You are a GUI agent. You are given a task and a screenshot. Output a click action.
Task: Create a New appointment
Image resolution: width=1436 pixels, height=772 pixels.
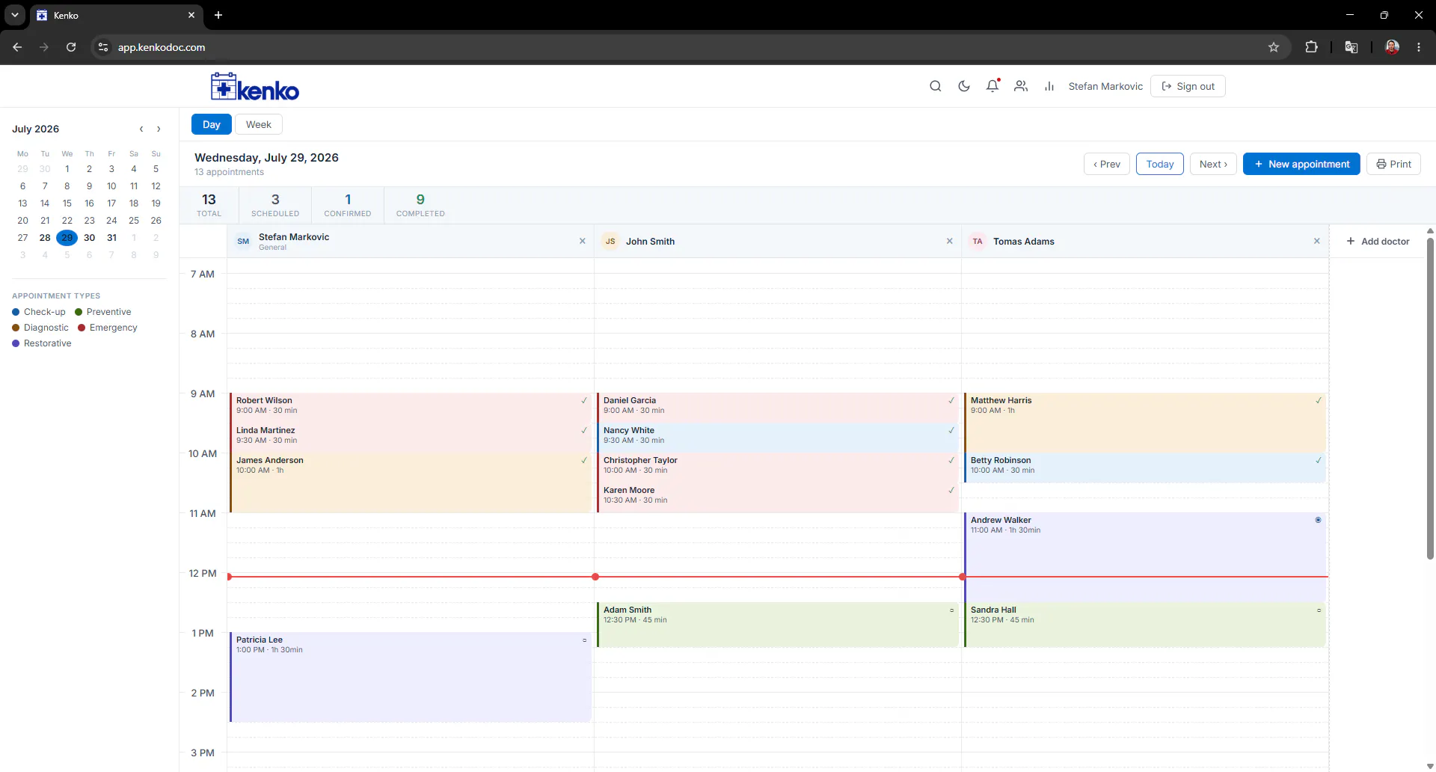pos(1301,164)
